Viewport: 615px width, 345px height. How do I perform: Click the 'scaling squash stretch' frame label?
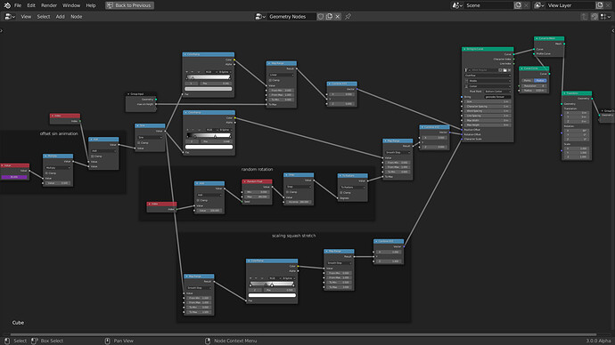294,236
